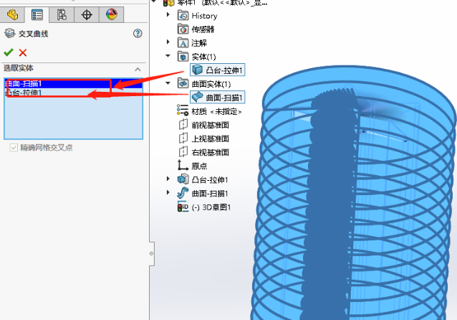Viewport: 457px width, 320px height.
Task: Expand the 曲面-扫描1 feature
Action: pyautogui.click(x=168, y=192)
